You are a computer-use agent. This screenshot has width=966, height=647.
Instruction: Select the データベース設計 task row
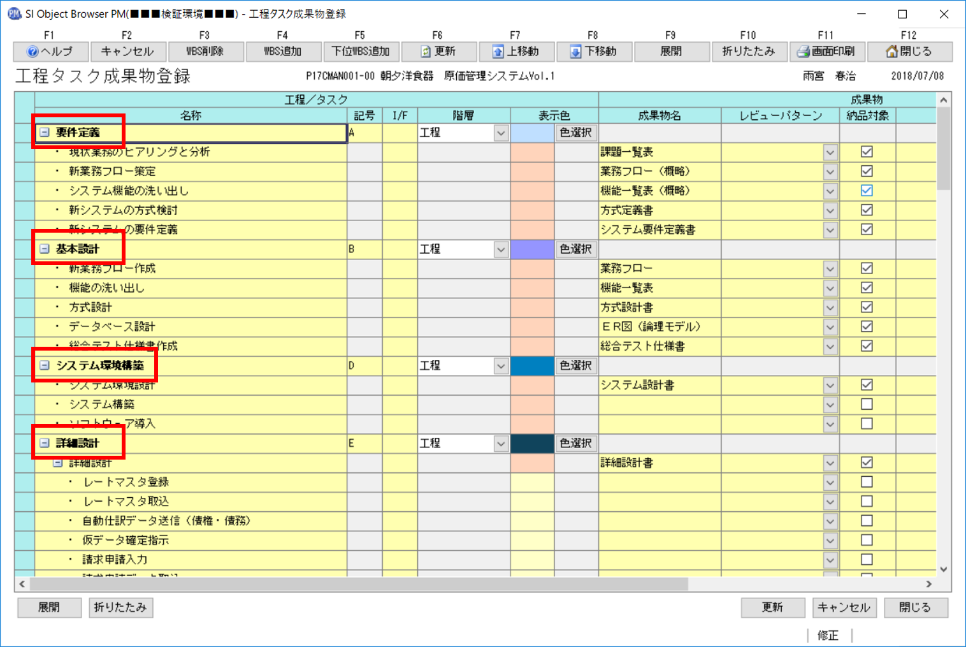191,327
